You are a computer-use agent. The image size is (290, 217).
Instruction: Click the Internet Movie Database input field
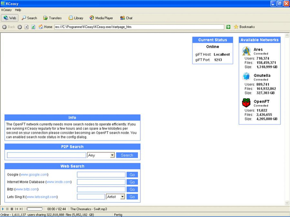101,182
